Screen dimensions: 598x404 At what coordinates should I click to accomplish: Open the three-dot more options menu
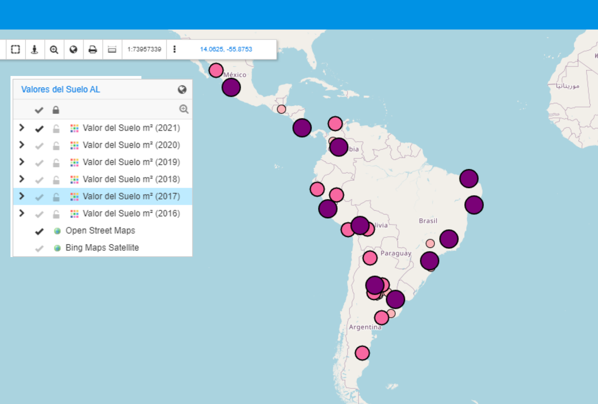point(174,49)
